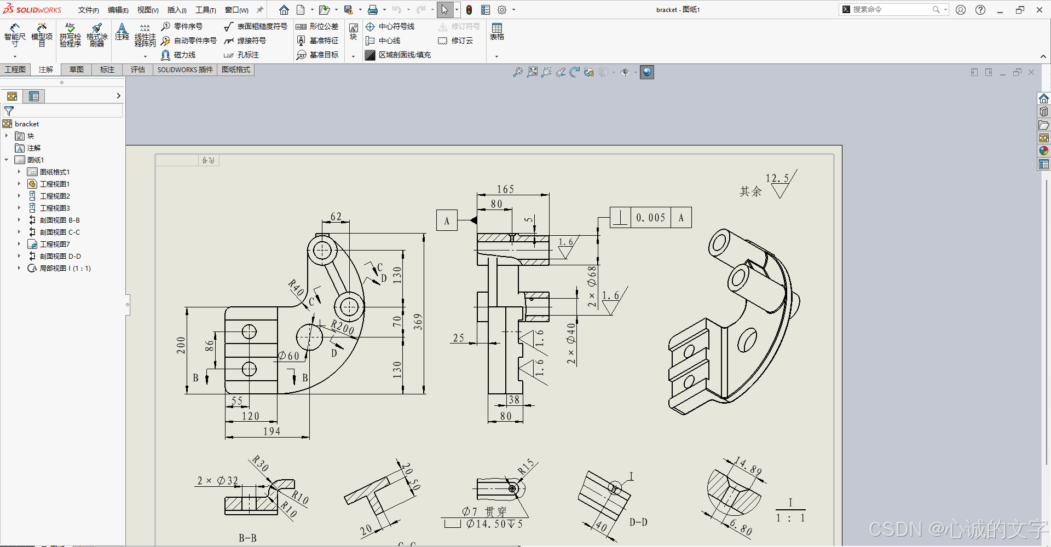Switch to the 草图 tab
The height and width of the screenshot is (547, 1051).
tap(77, 69)
